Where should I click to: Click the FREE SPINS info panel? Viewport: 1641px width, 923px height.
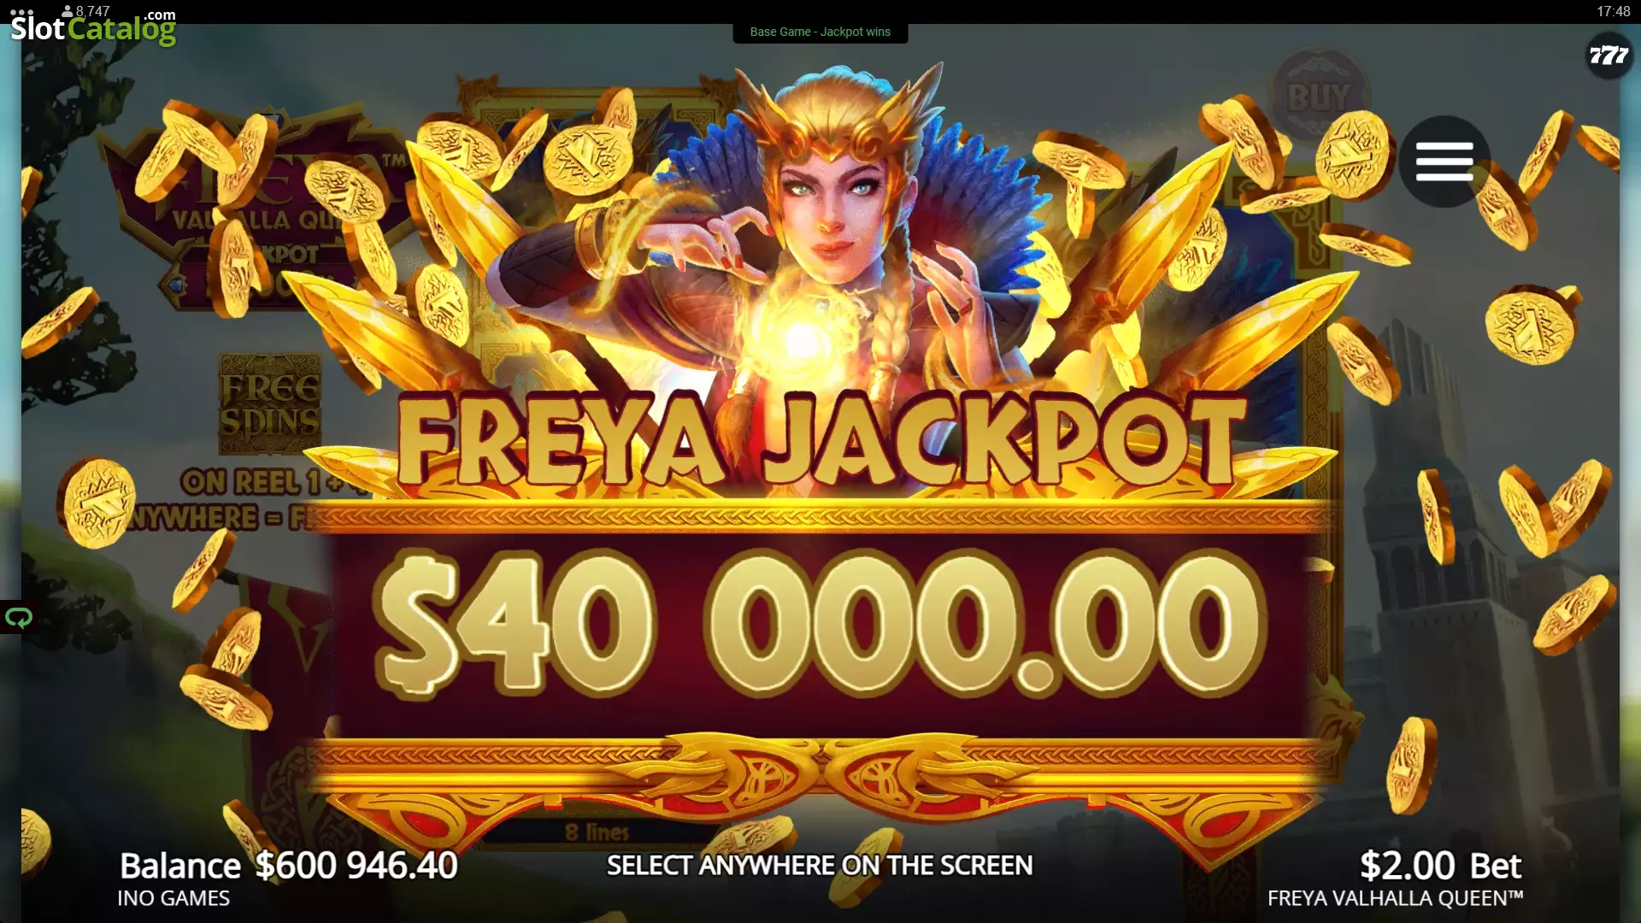click(x=270, y=405)
